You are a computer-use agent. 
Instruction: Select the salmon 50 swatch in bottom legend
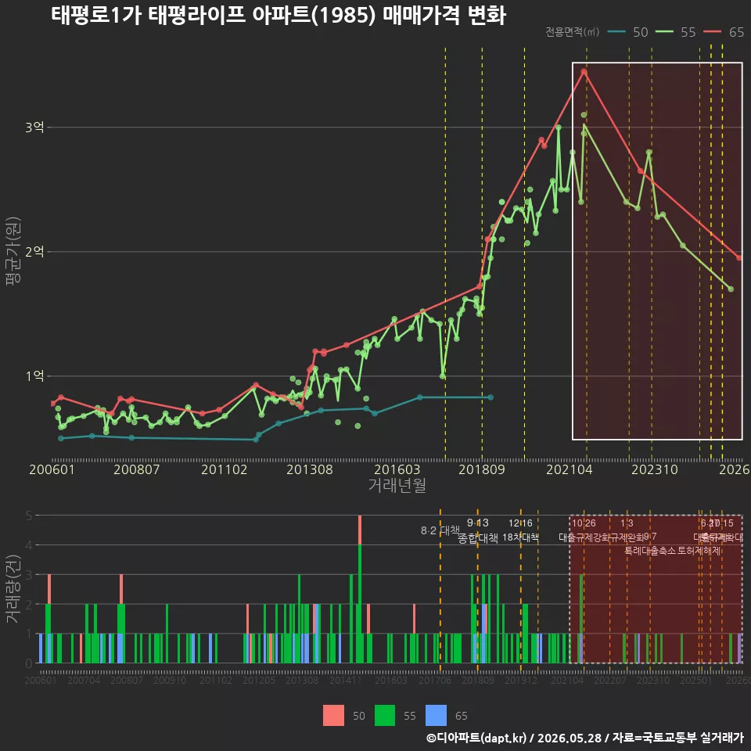(333, 716)
